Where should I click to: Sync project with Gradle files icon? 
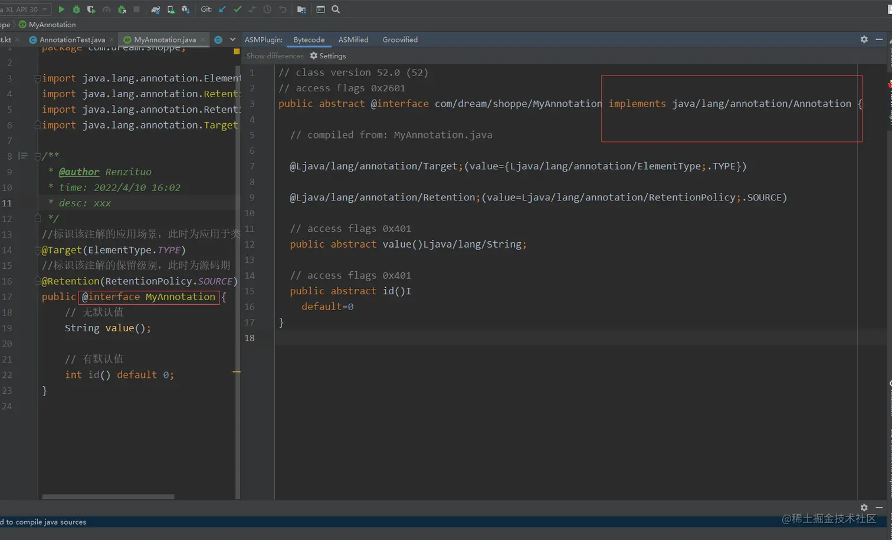pyautogui.click(x=156, y=9)
